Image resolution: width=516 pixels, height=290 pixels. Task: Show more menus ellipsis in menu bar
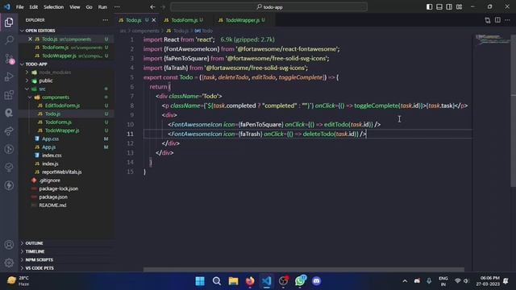click(x=117, y=6)
